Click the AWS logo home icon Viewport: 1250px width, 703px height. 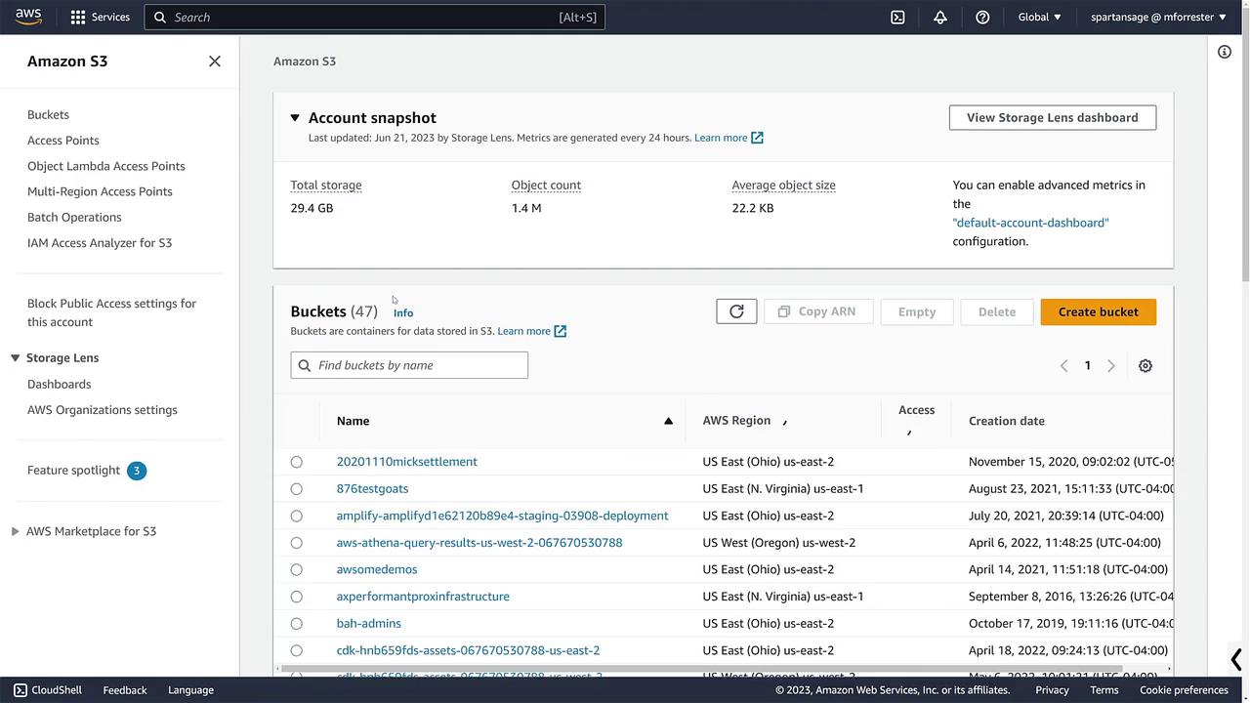(x=28, y=17)
